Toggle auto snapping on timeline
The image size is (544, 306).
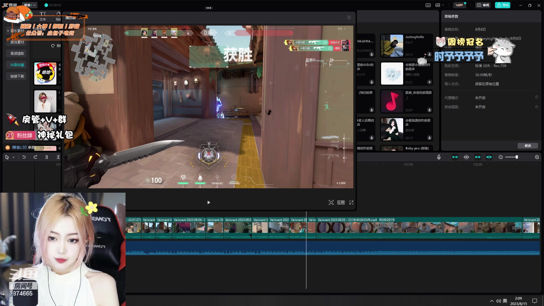[466, 157]
